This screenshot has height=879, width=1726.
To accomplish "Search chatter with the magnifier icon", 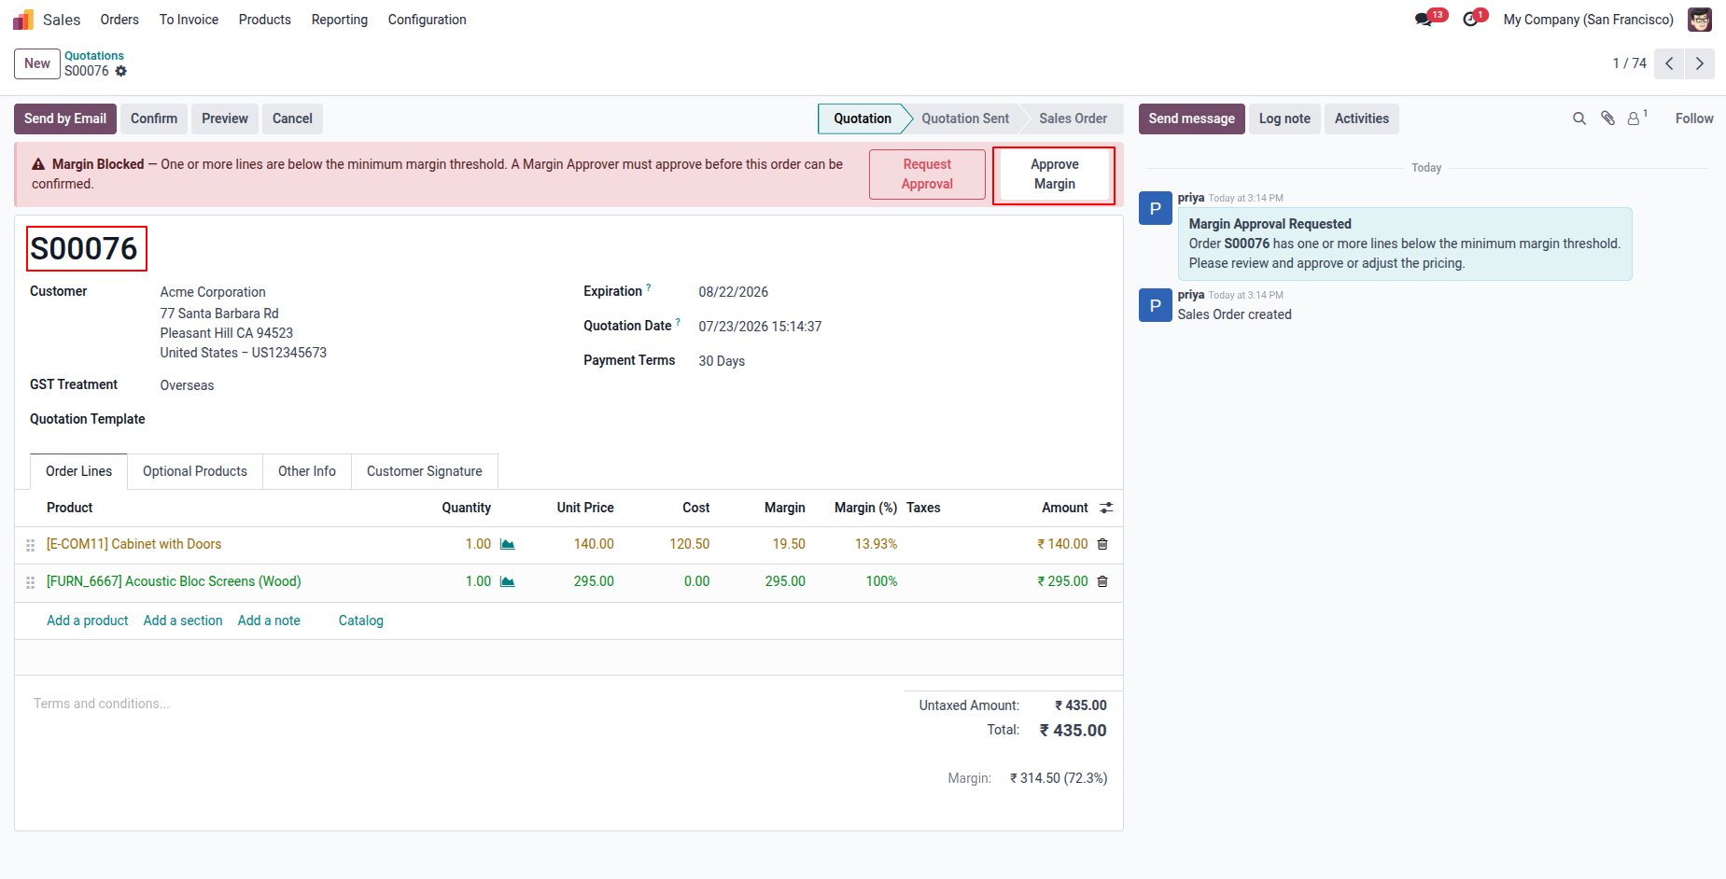I will pos(1579,119).
